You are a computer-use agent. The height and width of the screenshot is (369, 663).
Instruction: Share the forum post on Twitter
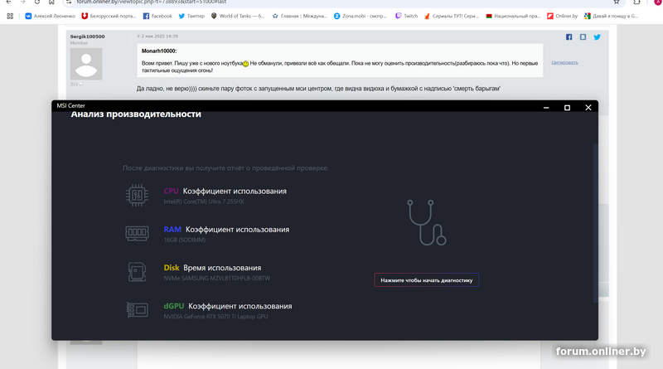tap(597, 37)
